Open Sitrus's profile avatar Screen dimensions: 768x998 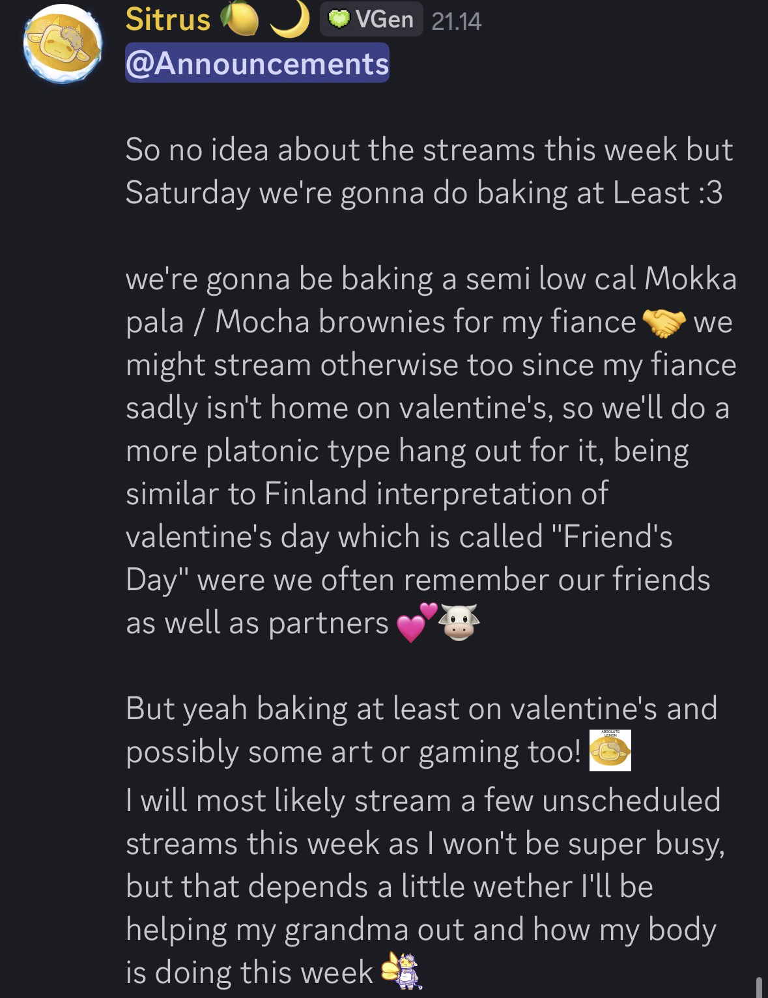[x=63, y=45]
